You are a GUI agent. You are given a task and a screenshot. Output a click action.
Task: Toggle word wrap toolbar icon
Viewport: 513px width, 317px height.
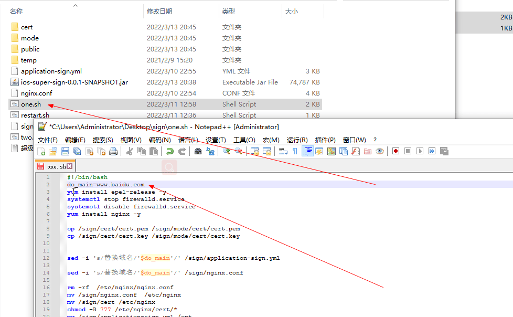283,151
